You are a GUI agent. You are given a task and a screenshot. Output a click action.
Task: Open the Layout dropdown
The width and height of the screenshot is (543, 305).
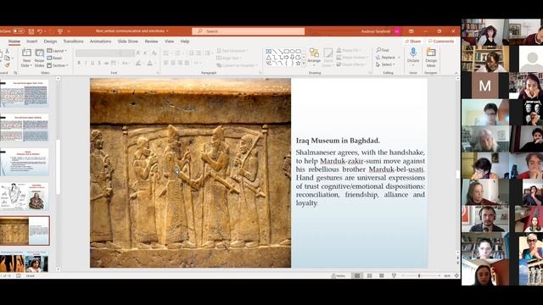tap(57, 51)
